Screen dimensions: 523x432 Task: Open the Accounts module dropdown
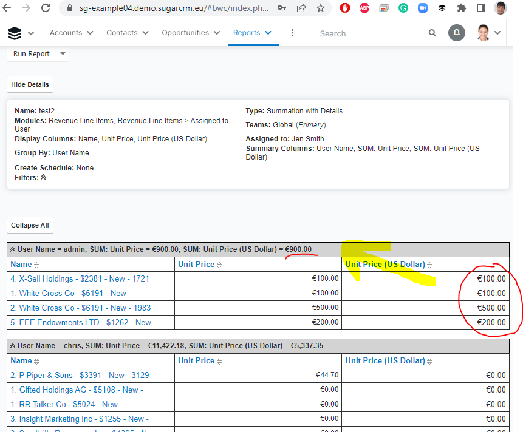pos(88,33)
